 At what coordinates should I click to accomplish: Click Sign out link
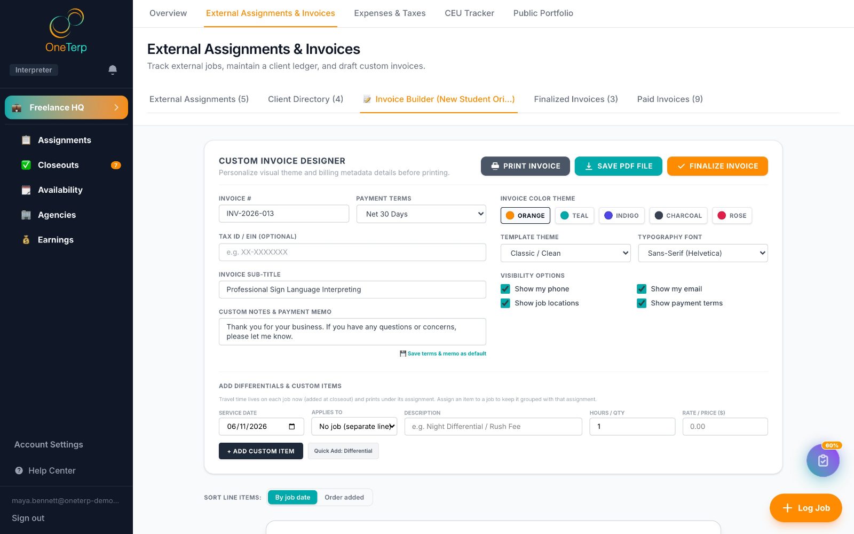(x=28, y=518)
